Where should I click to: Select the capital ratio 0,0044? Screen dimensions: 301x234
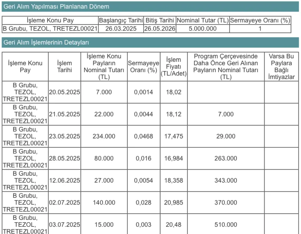click(144, 114)
